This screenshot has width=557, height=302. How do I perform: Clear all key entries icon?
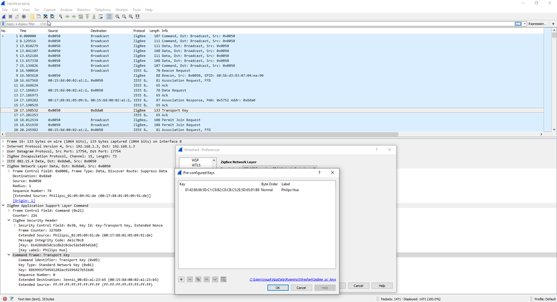tap(224, 280)
